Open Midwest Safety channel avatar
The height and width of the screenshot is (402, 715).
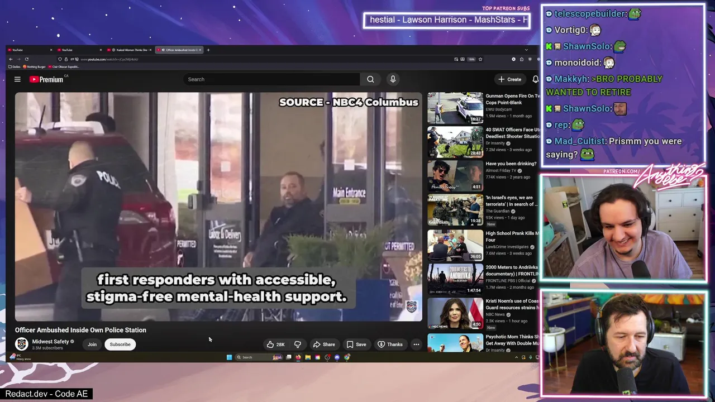click(x=22, y=344)
